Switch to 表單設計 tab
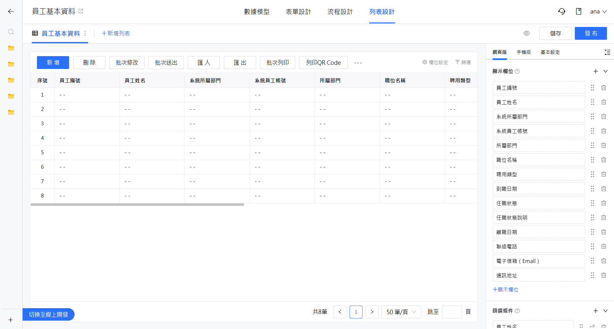Screen dimensions: 614x329 298,12
